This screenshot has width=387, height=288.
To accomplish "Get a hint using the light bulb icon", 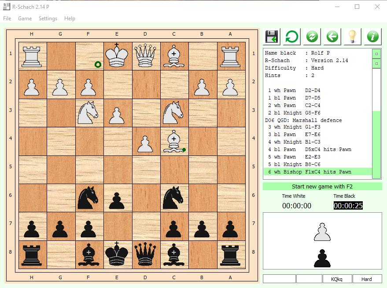I will click(352, 37).
